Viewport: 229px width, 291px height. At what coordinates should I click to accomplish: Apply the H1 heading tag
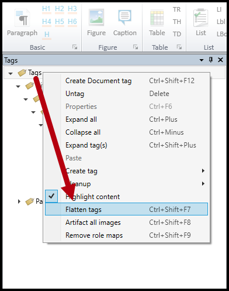(47, 9)
